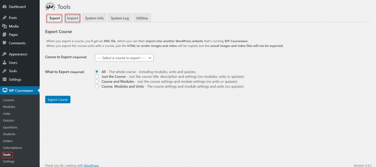
Task: Open the 'Select a course to export' dropdown
Action: point(124,58)
